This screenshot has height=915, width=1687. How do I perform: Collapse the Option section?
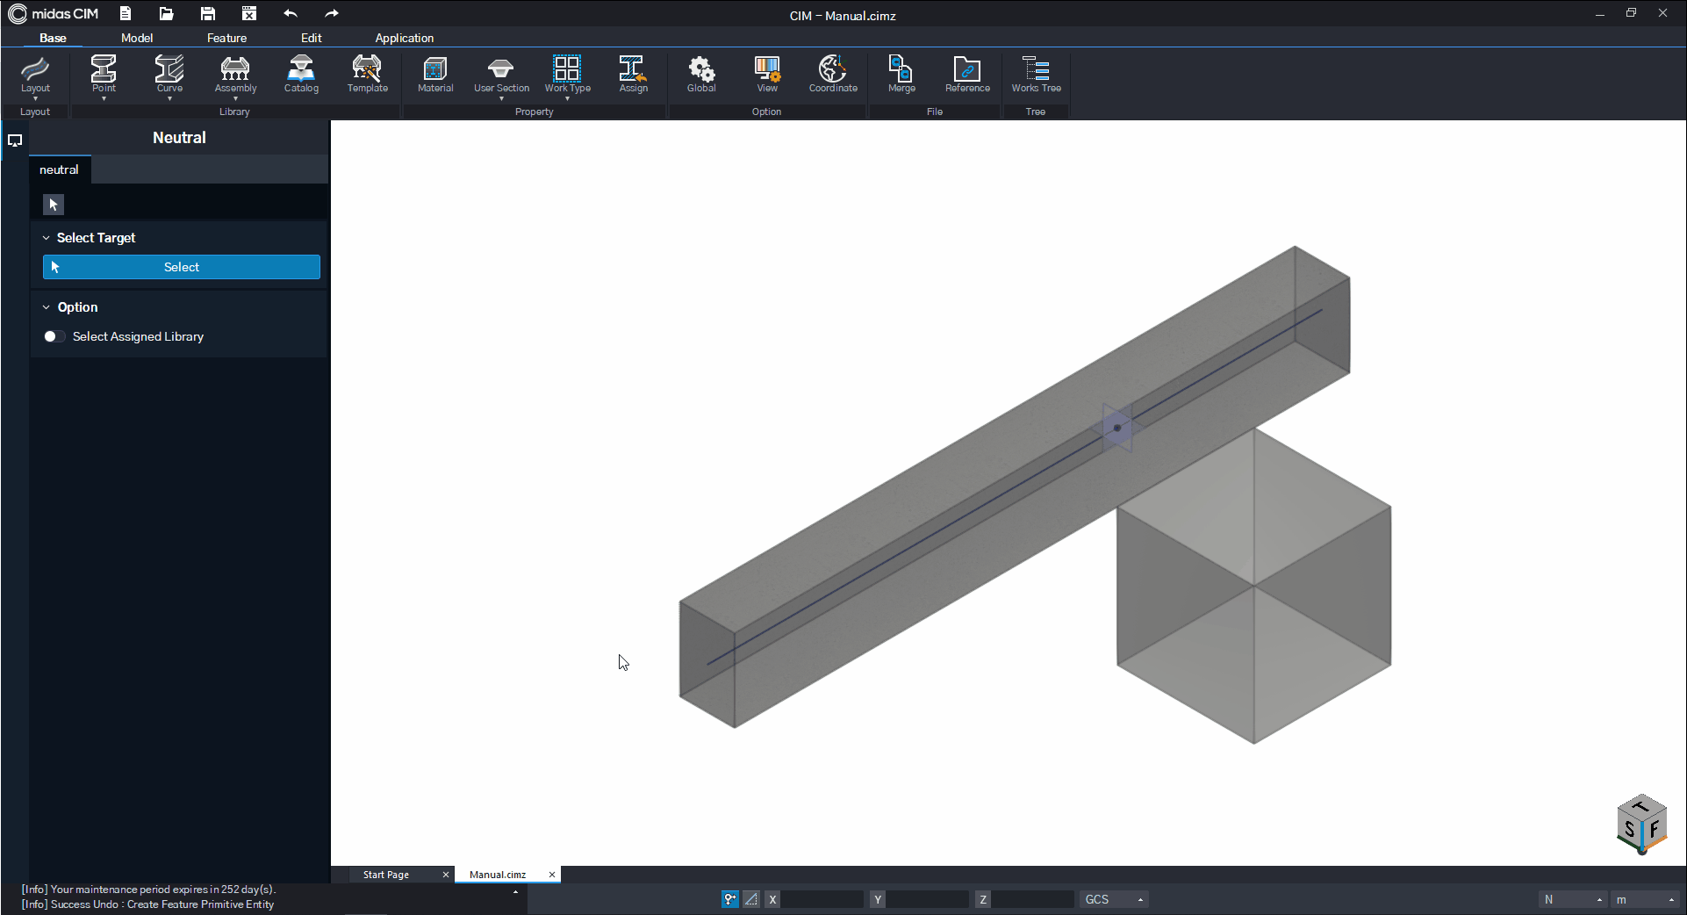47,307
